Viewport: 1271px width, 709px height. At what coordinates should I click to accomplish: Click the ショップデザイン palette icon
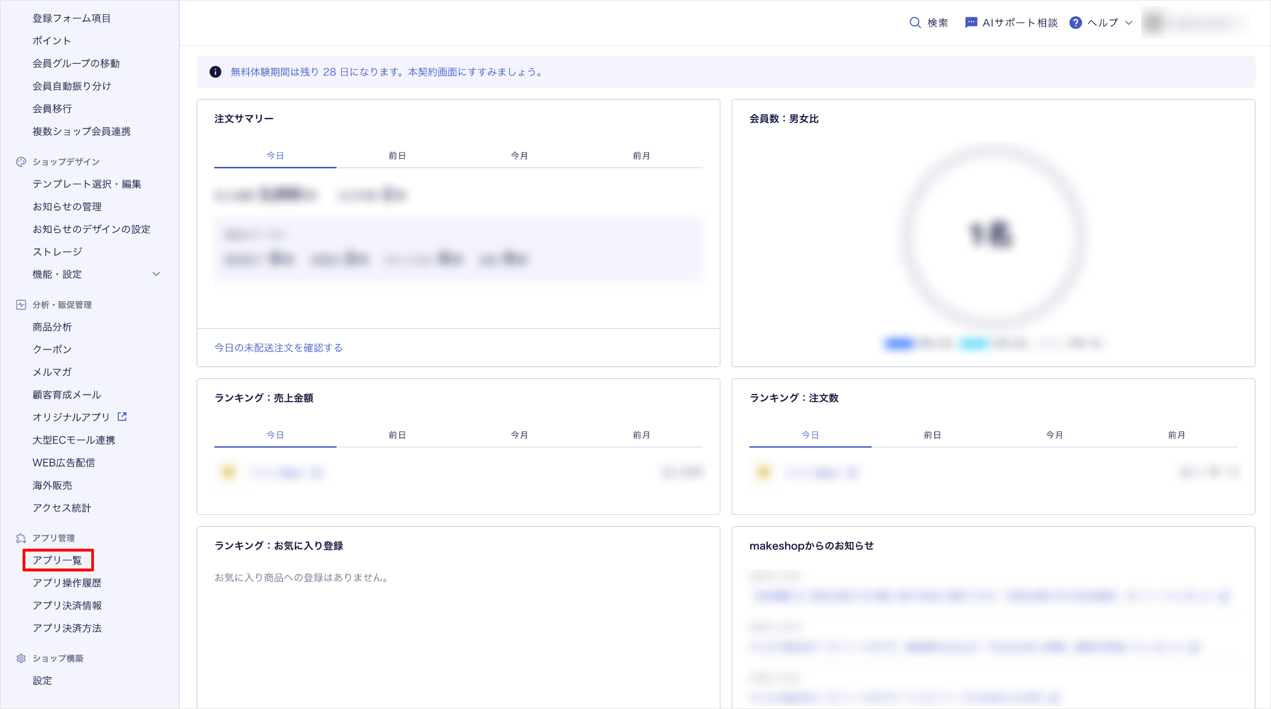click(x=21, y=162)
